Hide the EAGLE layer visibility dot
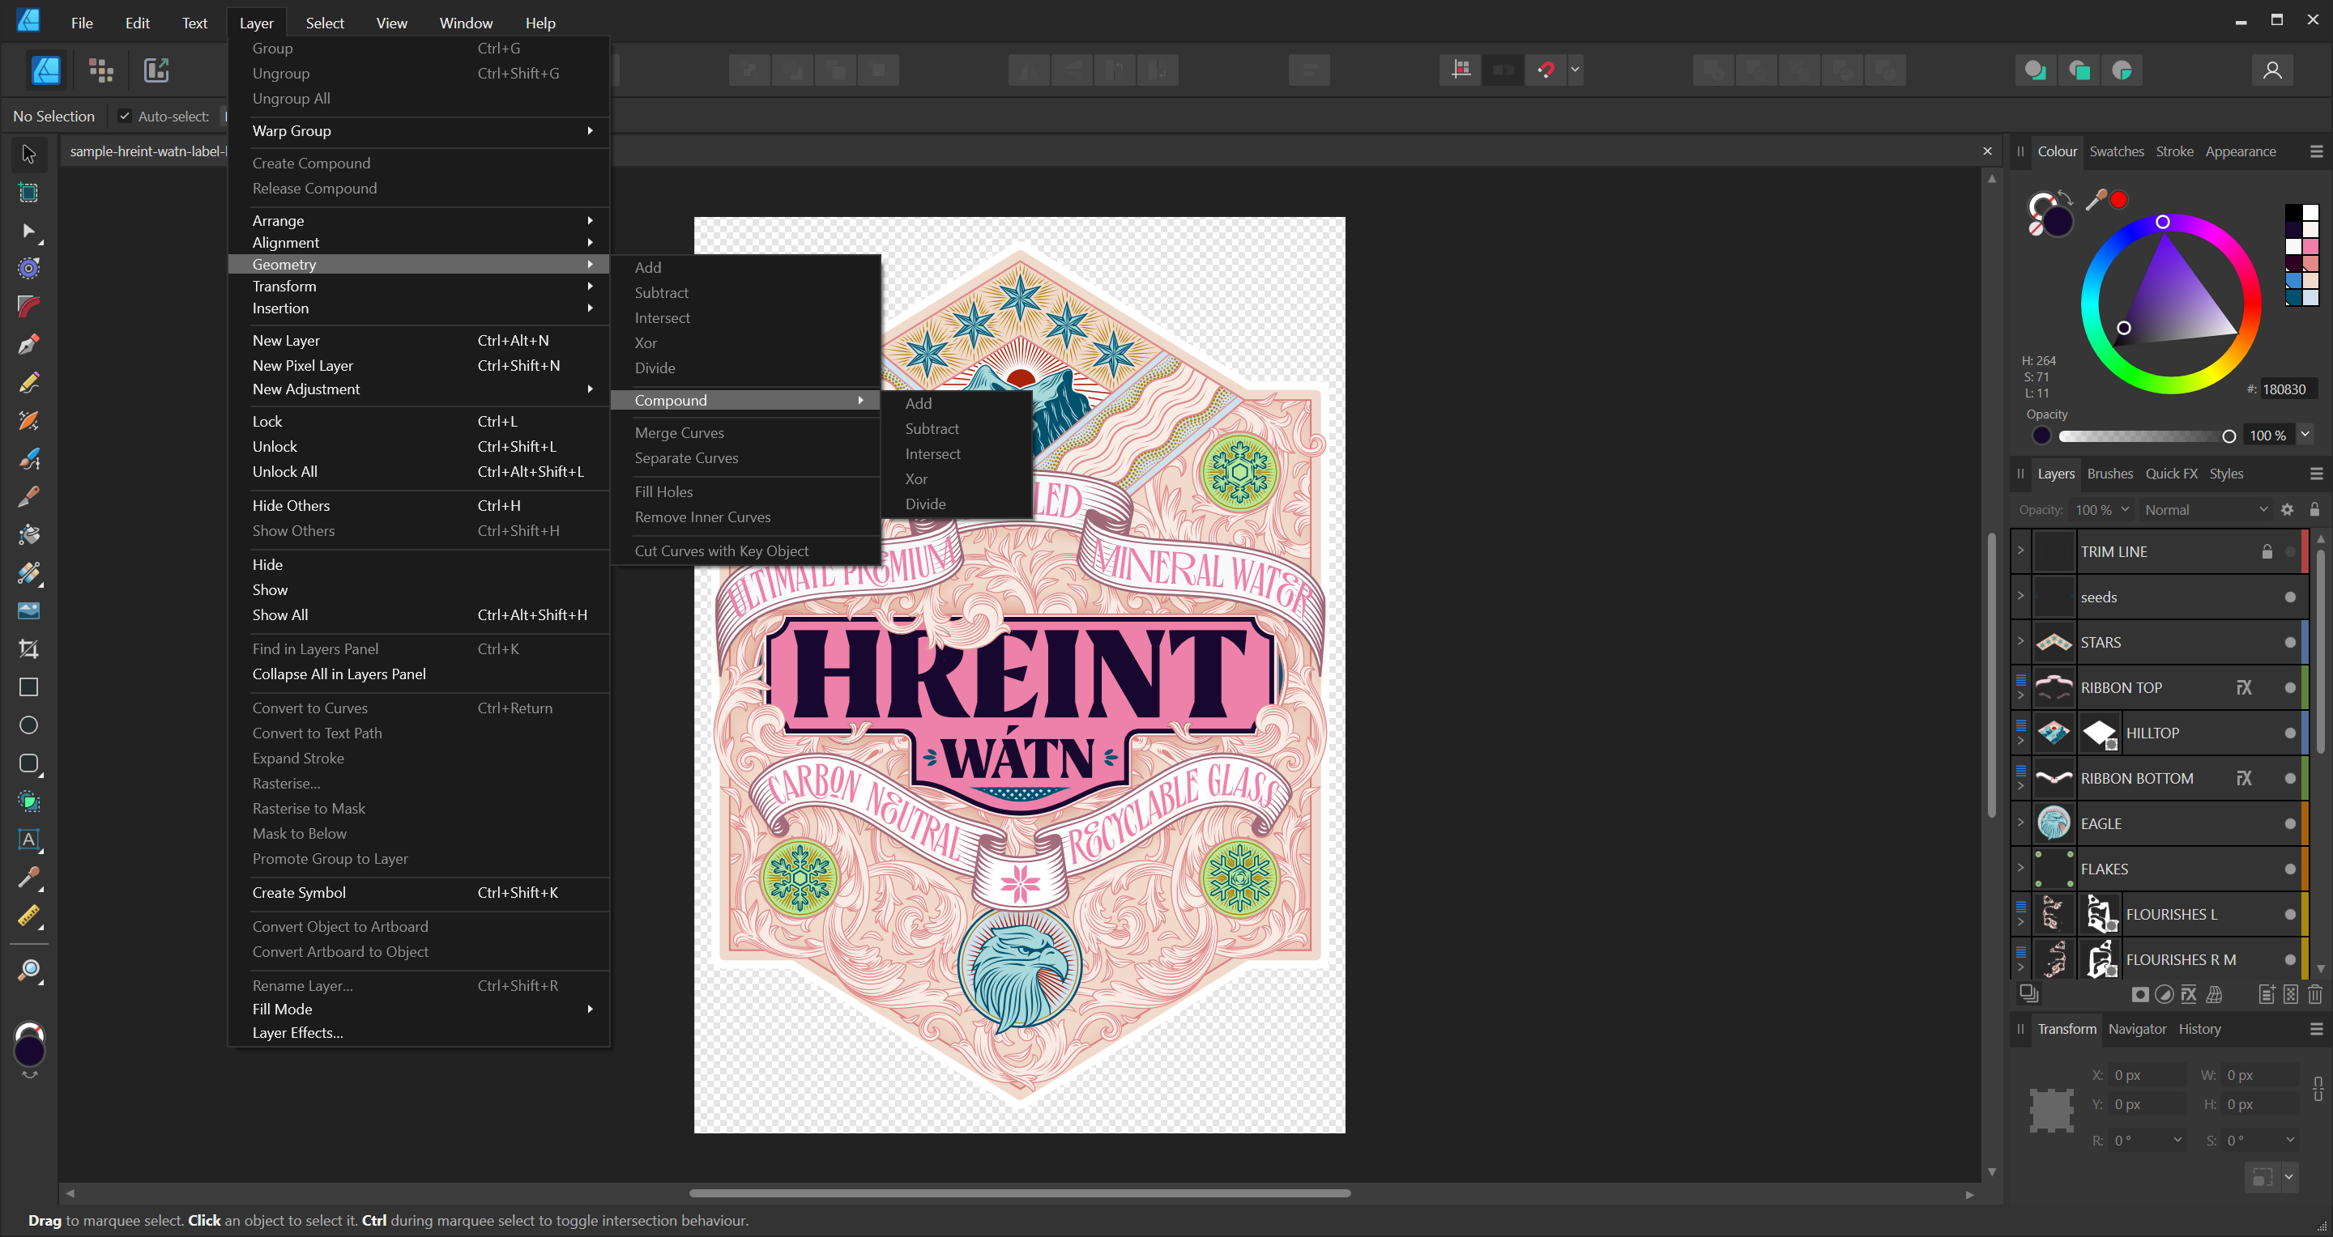The image size is (2333, 1237). [x=2289, y=823]
